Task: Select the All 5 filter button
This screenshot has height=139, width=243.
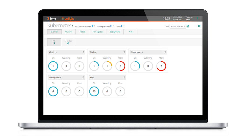Action: pos(54,42)
